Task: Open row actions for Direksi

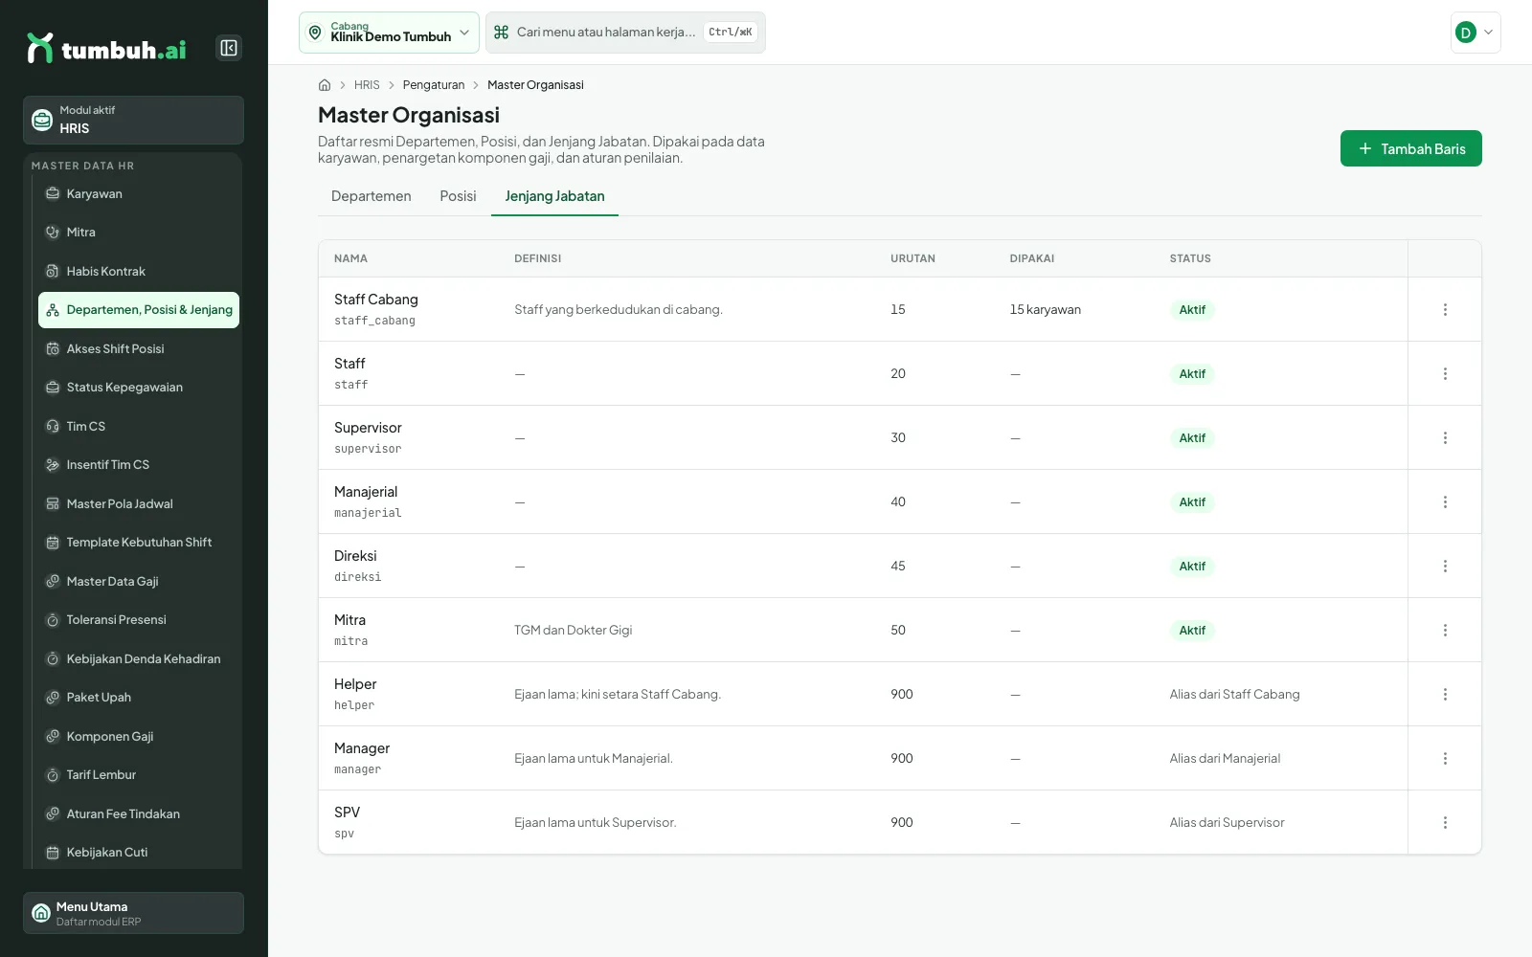Action: (x=1445, y=567)
